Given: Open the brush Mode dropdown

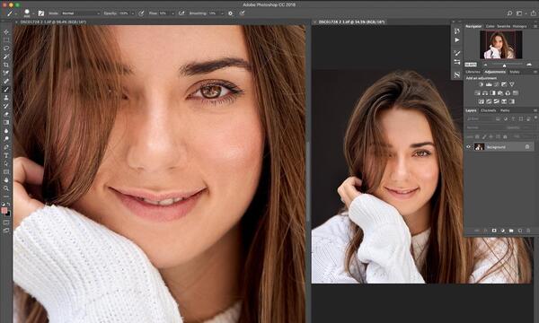Looking at the screenshot, I should point(81,13).
